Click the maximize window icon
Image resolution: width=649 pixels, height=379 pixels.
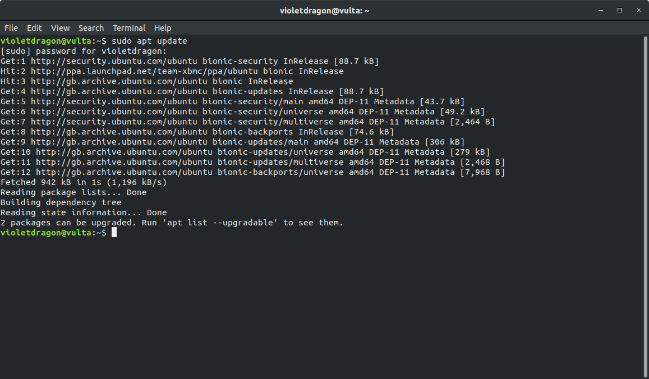tap(619, 10)
